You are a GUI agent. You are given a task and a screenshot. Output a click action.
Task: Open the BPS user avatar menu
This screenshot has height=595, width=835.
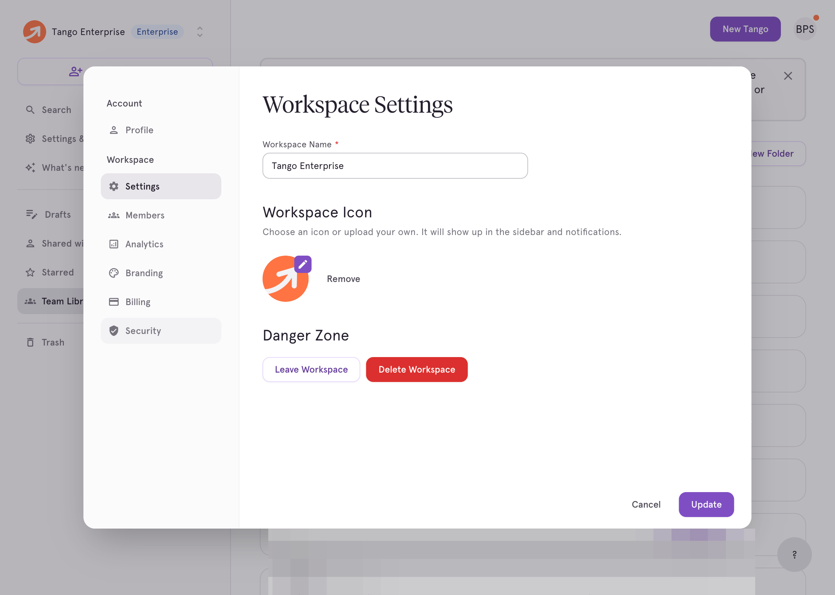click(805, 29)
